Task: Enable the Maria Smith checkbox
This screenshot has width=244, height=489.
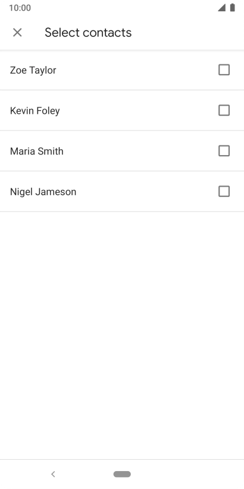Action: (224, 151)
